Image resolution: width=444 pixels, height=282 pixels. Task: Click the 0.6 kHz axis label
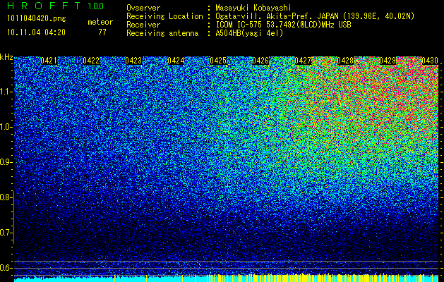click(x=6, y=268)
